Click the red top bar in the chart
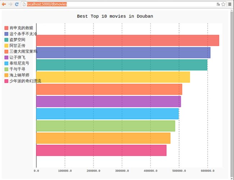 (127, 40)
